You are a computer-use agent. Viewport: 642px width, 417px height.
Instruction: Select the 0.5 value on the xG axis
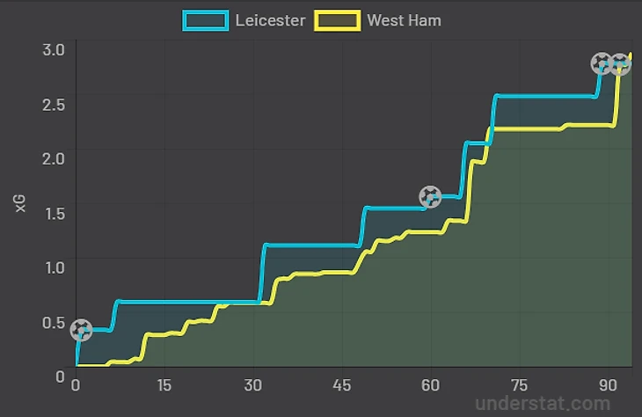54,323
